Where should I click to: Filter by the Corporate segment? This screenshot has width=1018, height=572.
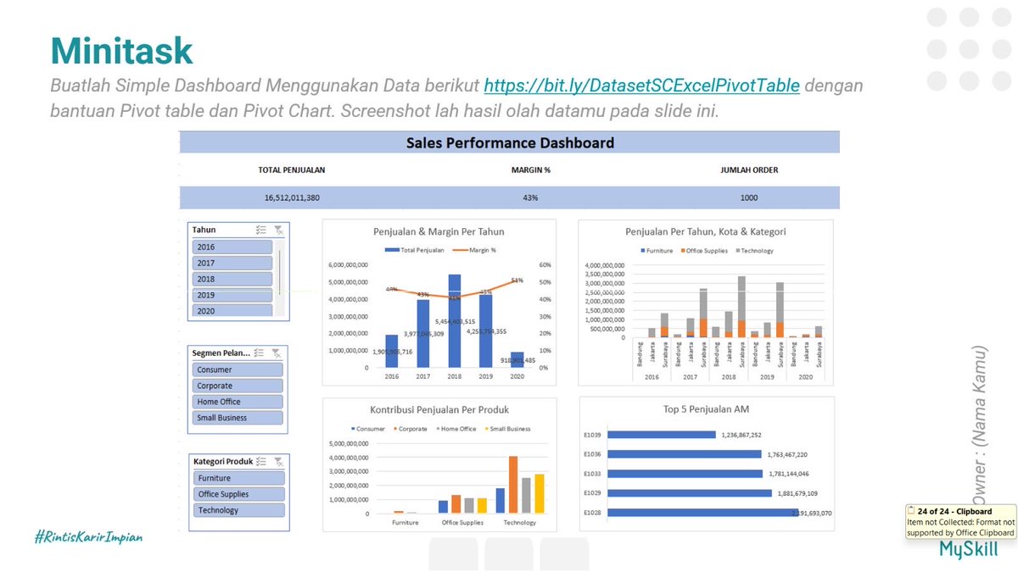(238, 386)
